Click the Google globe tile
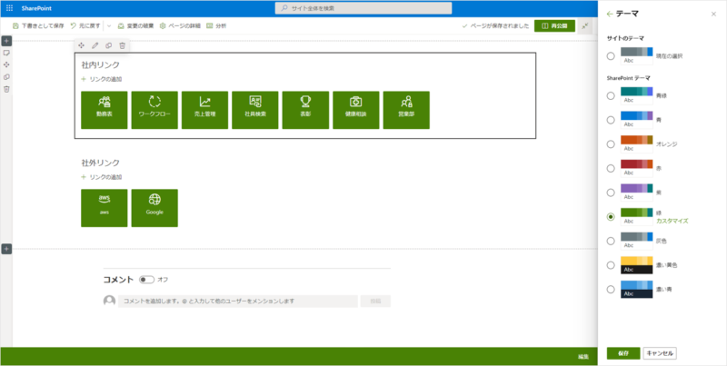Image resolution: width=727 pixels, height=366 pixels. (x=154, y=207)
